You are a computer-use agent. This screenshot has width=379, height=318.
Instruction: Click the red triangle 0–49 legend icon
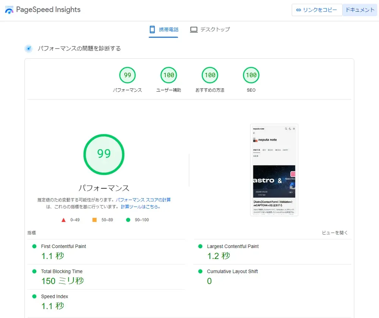click(64, 220)
